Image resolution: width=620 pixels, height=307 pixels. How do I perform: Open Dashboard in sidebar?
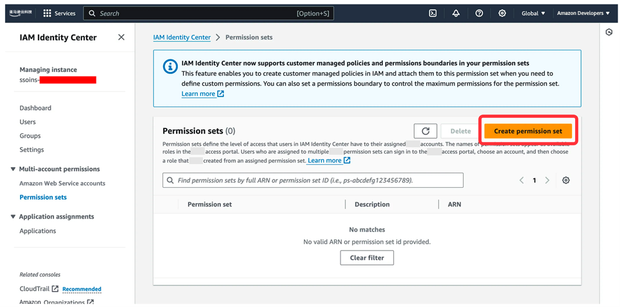pos(35,108)
